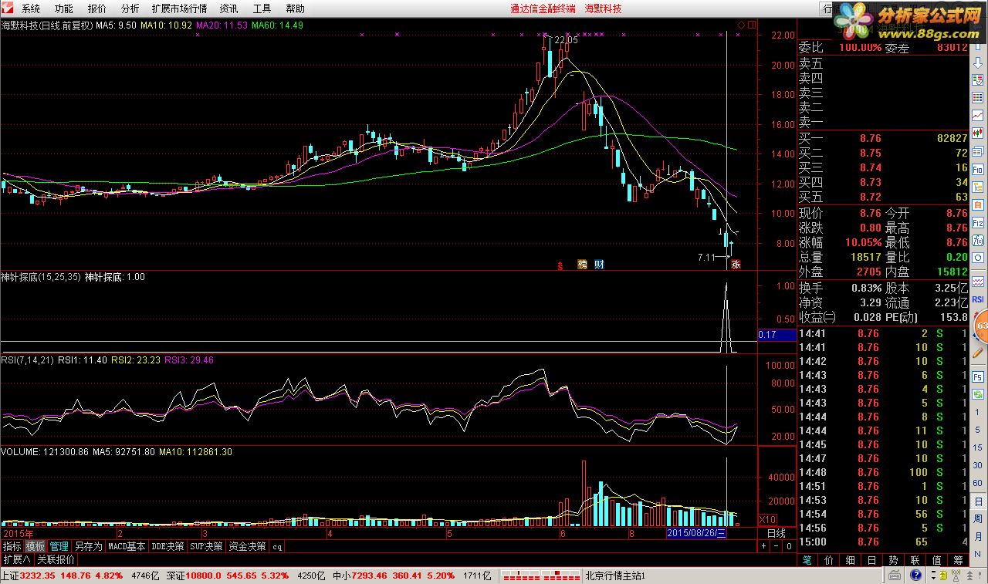Expand the 扩展∧ panel

(x=17, y=559)
